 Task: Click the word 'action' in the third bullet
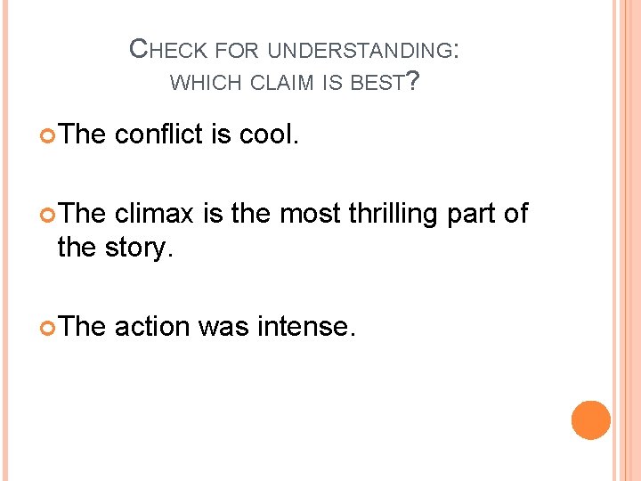click(152, 326)
